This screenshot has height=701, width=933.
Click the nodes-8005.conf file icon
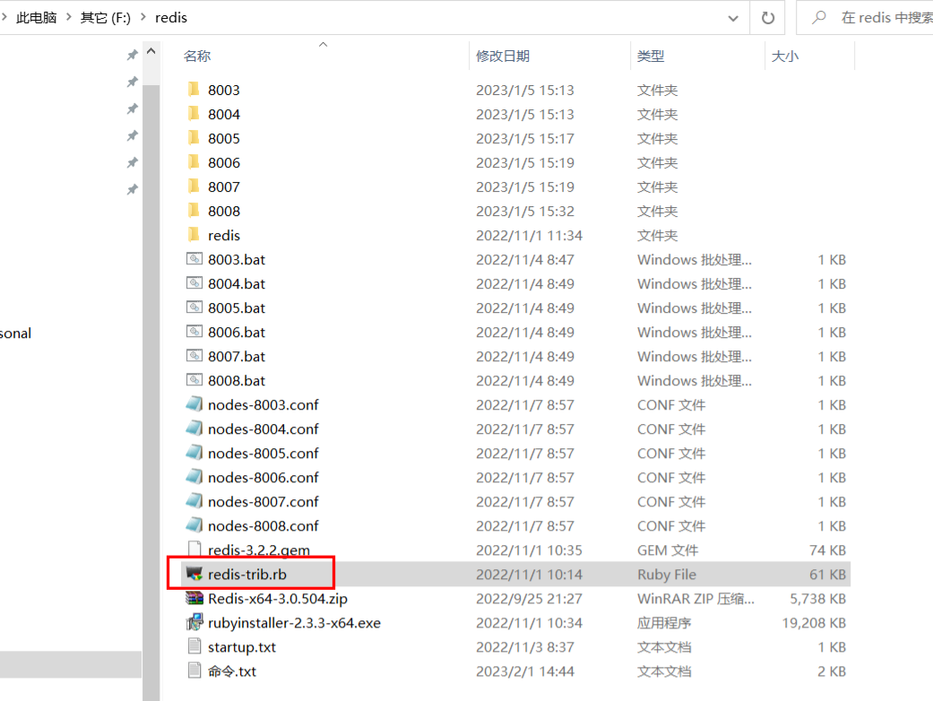click(x=194, y=453)
